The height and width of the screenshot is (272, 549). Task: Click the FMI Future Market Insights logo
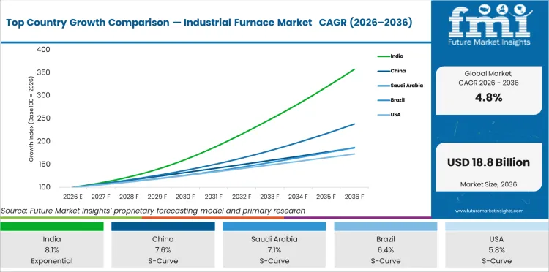click(490, 25)
